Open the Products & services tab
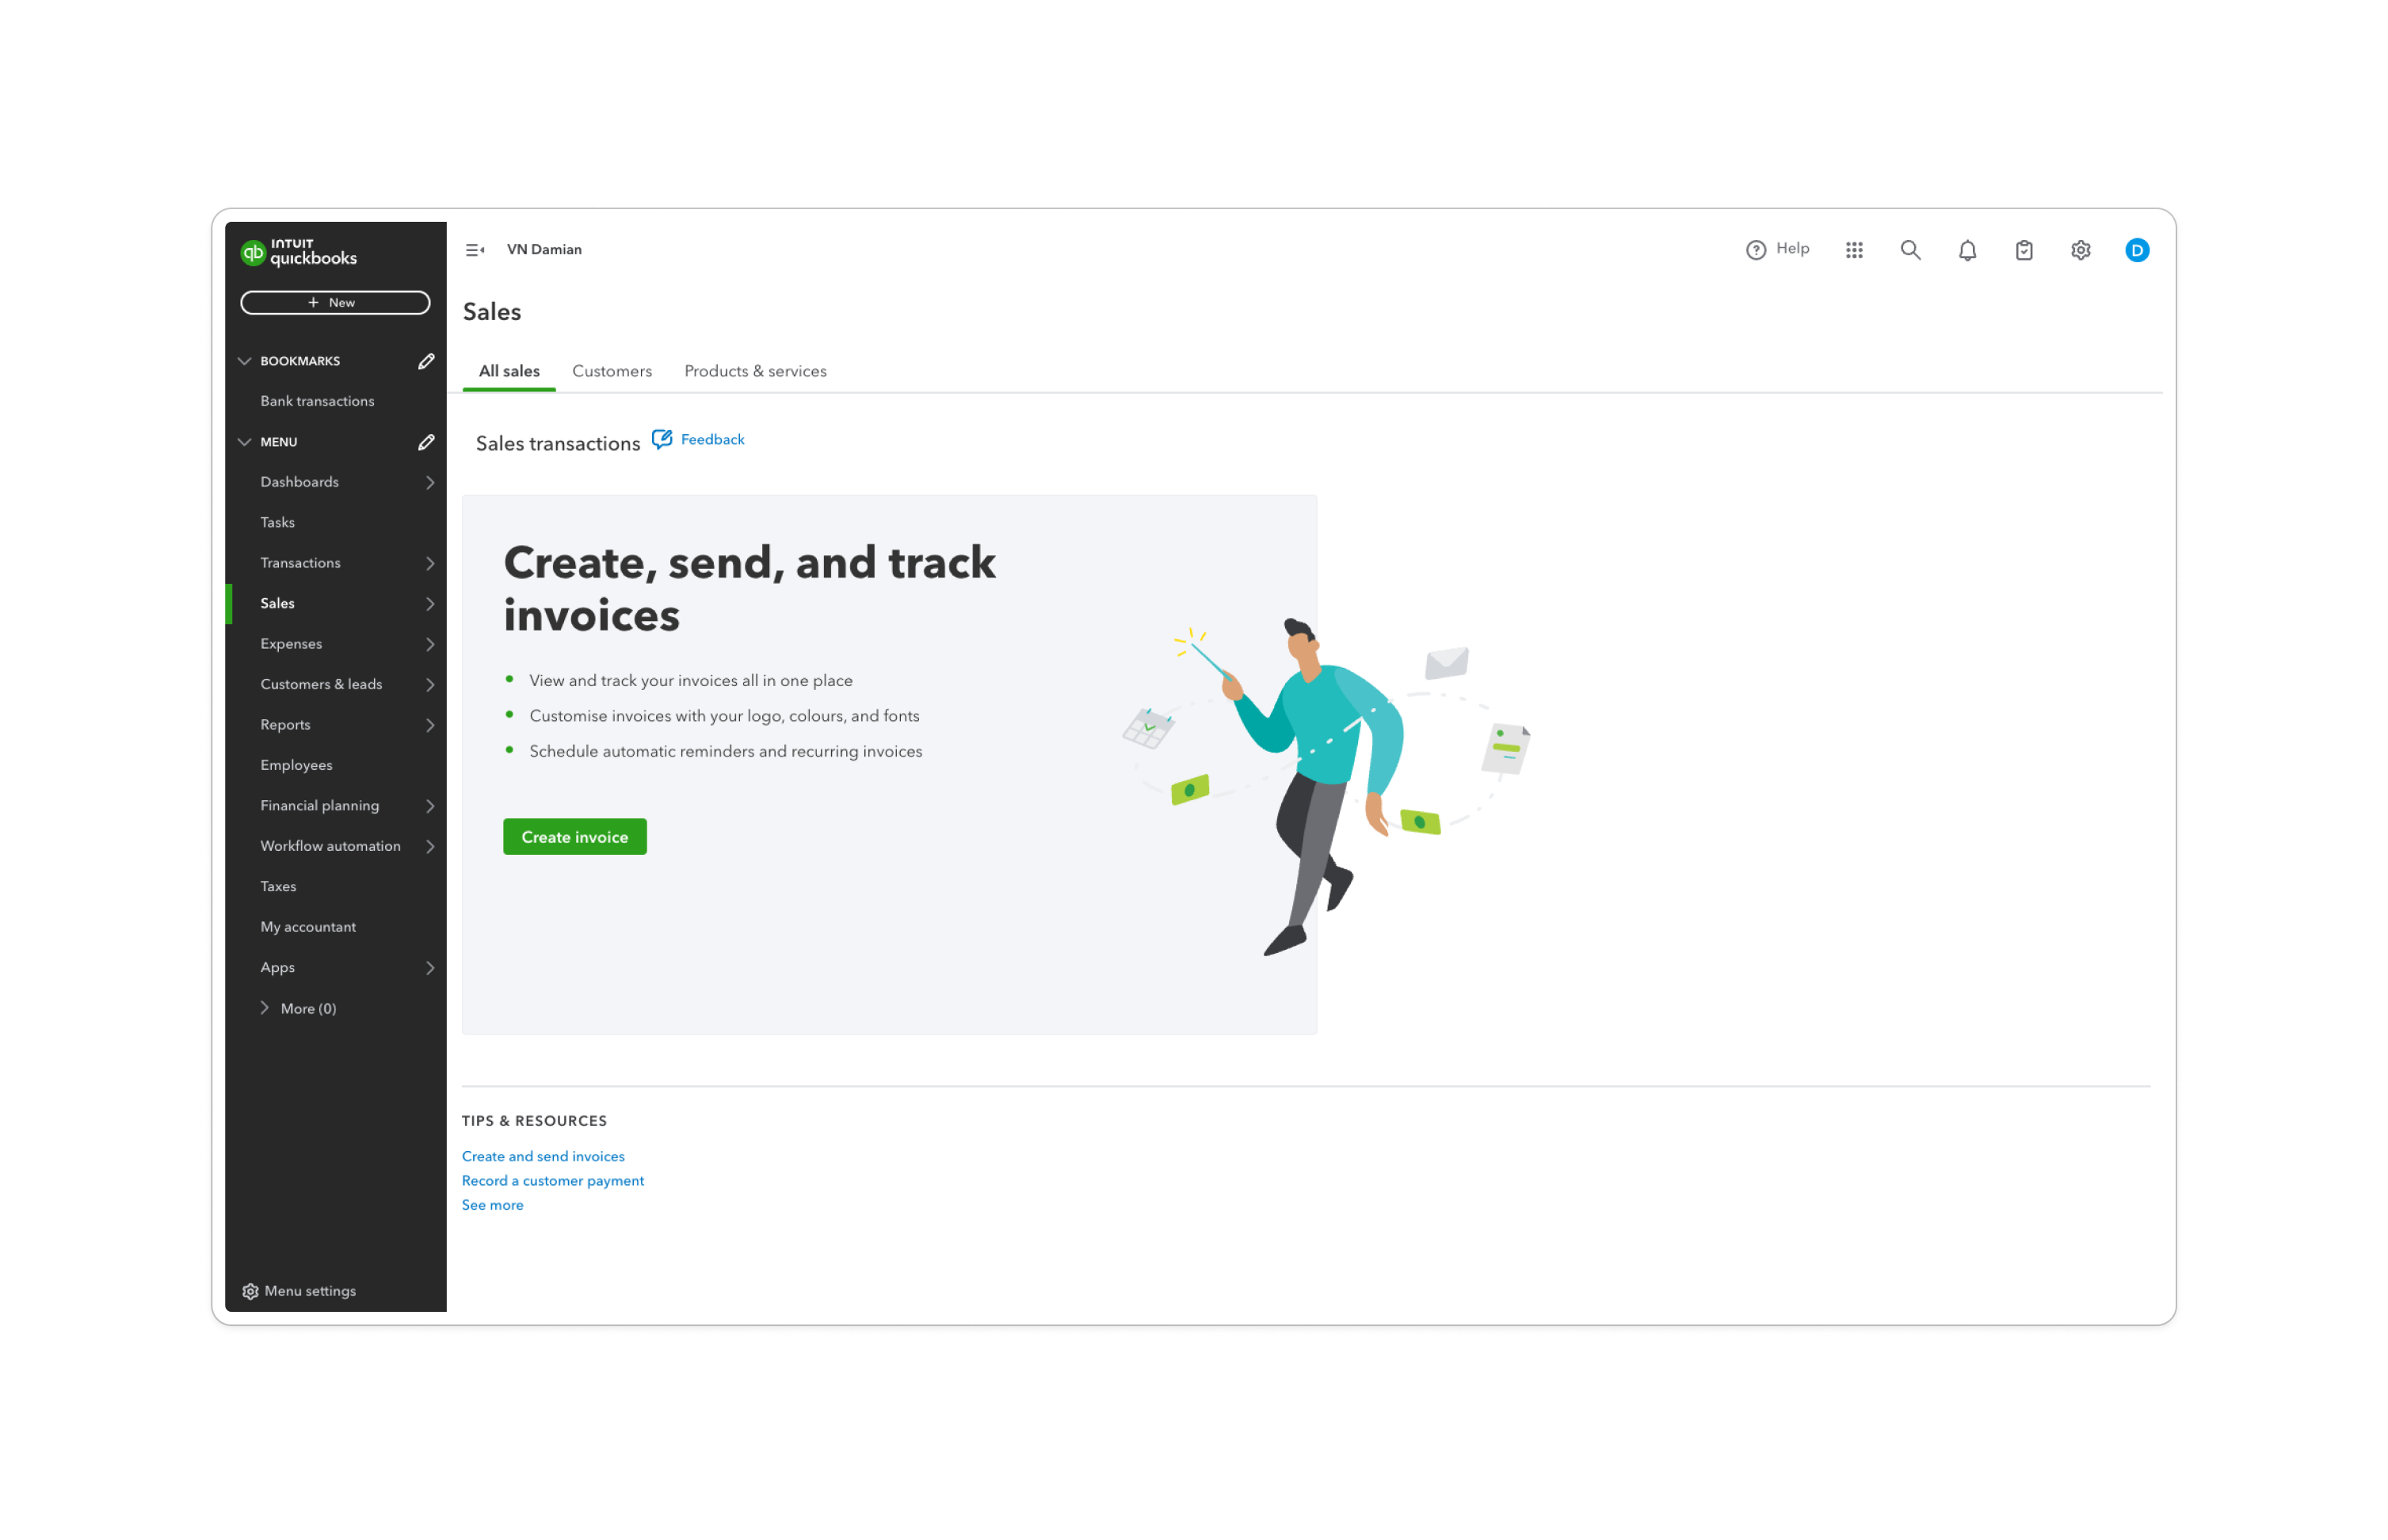Screen dimensions: 2388x1540 [x=755, y=371]
